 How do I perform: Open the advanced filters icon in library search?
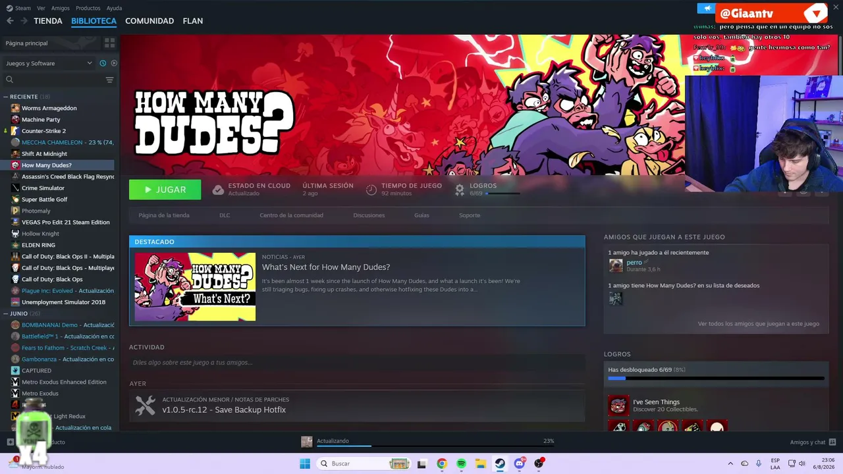[x=109, y=80]
